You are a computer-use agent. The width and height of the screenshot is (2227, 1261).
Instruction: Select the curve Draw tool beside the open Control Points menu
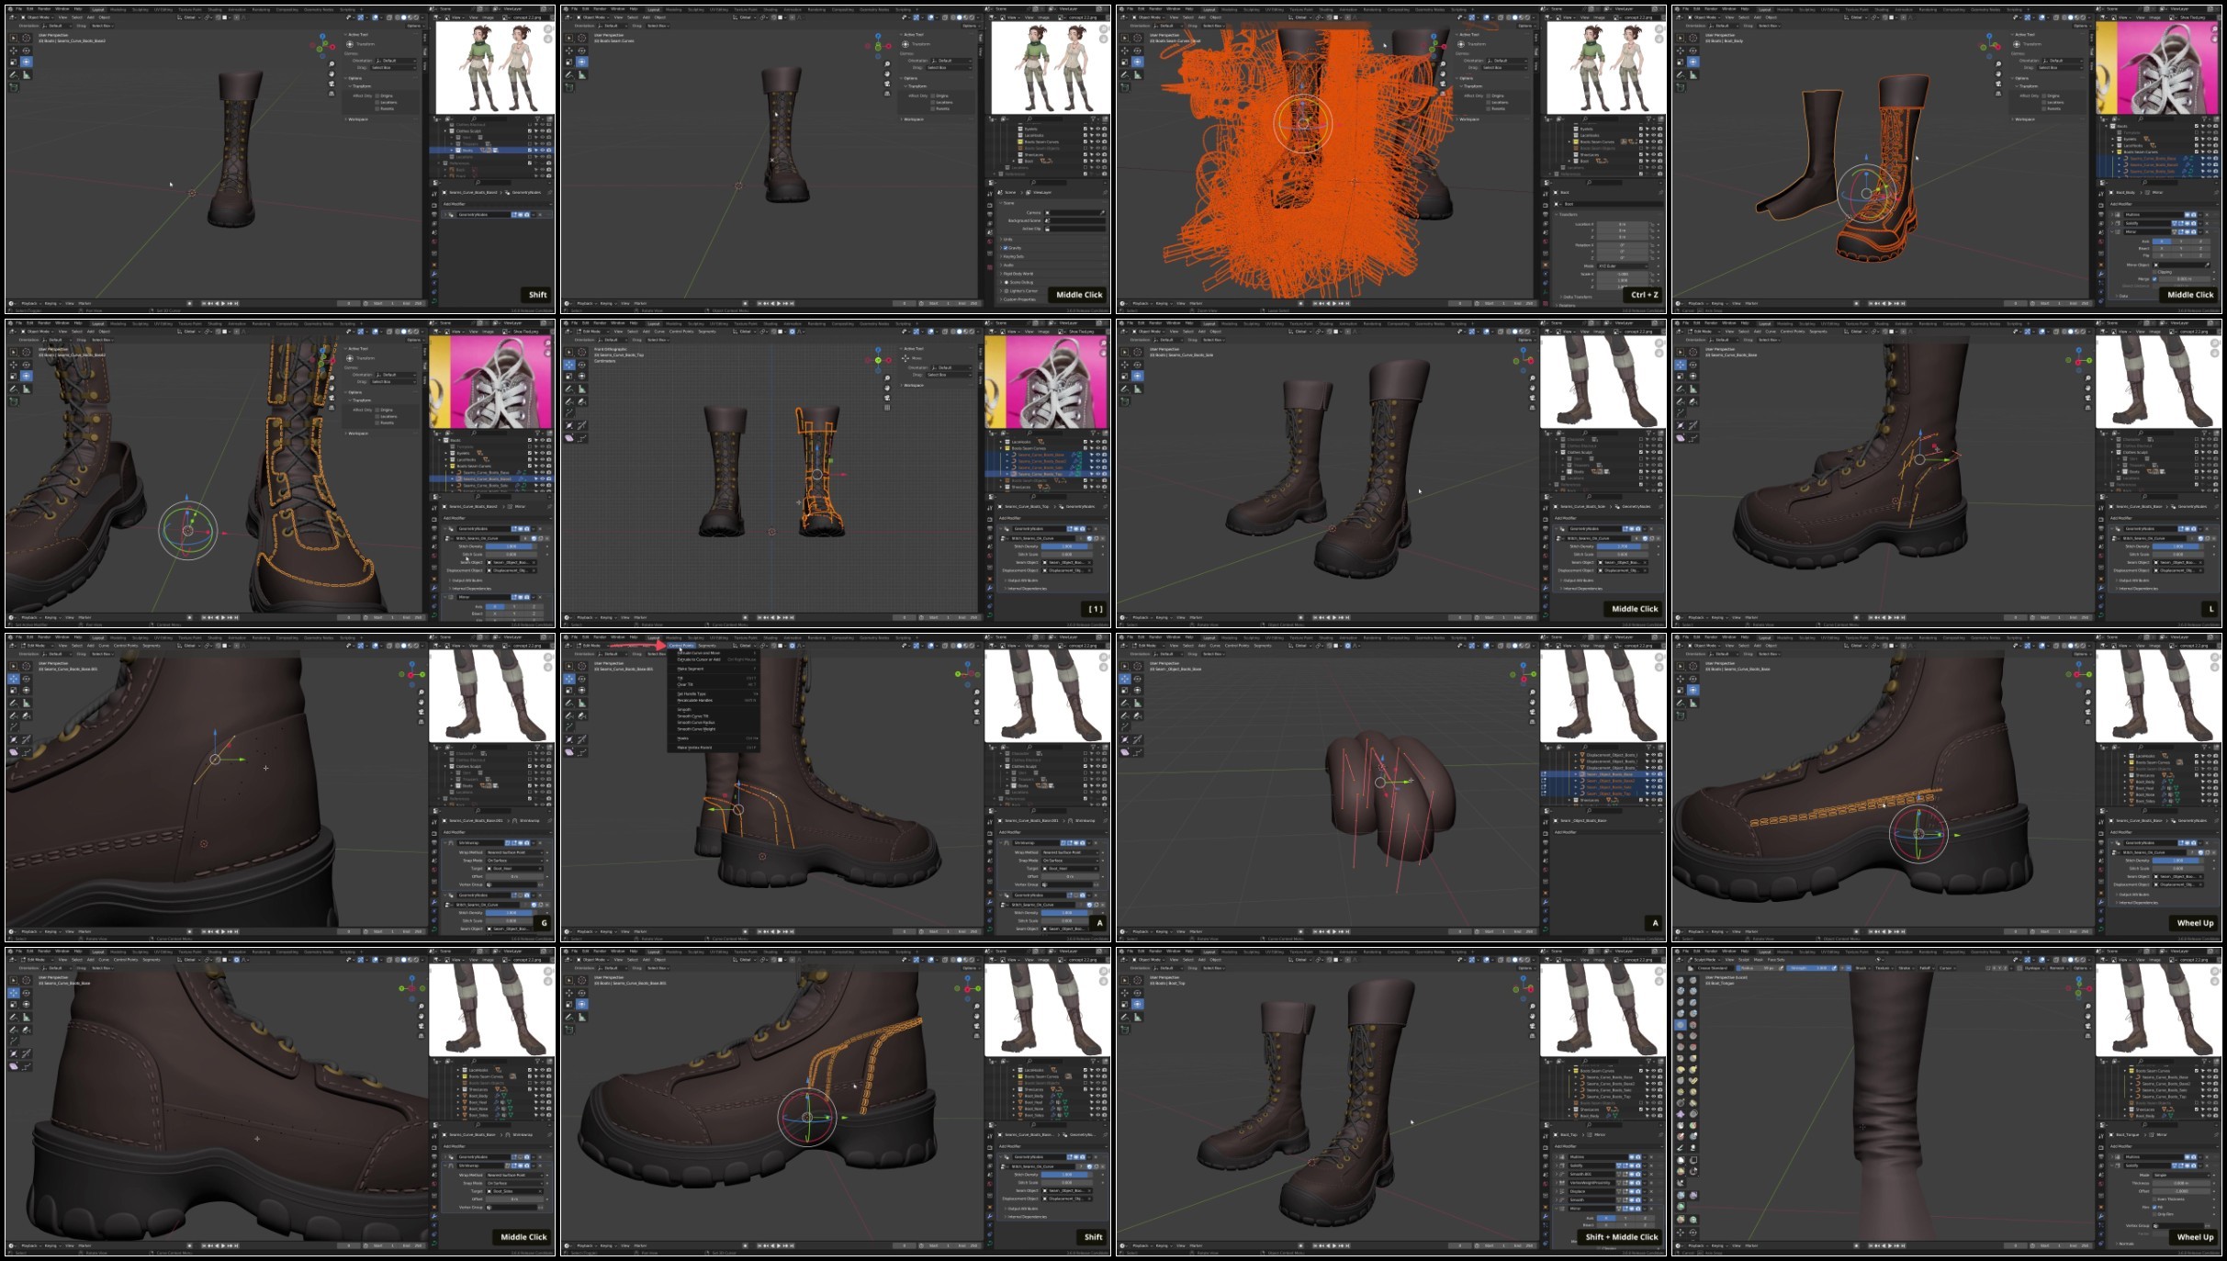(x=569, y=715)
